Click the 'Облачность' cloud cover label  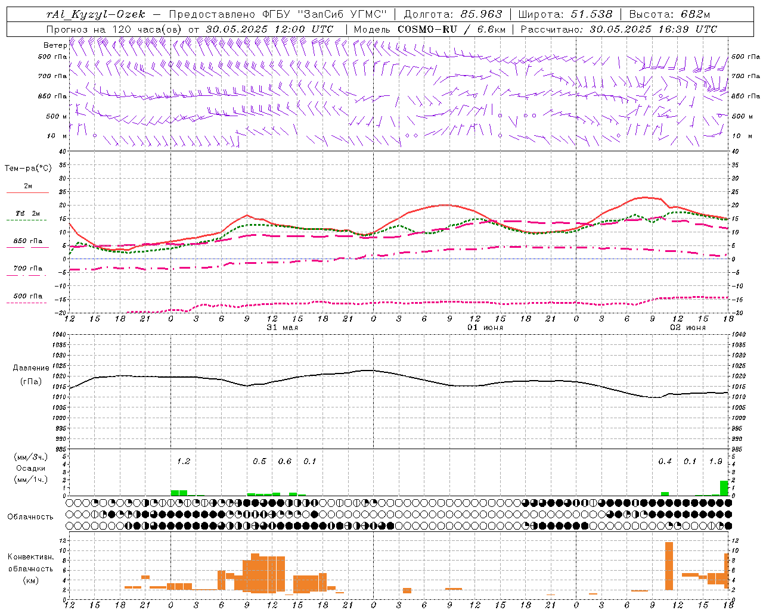(30, 517)
